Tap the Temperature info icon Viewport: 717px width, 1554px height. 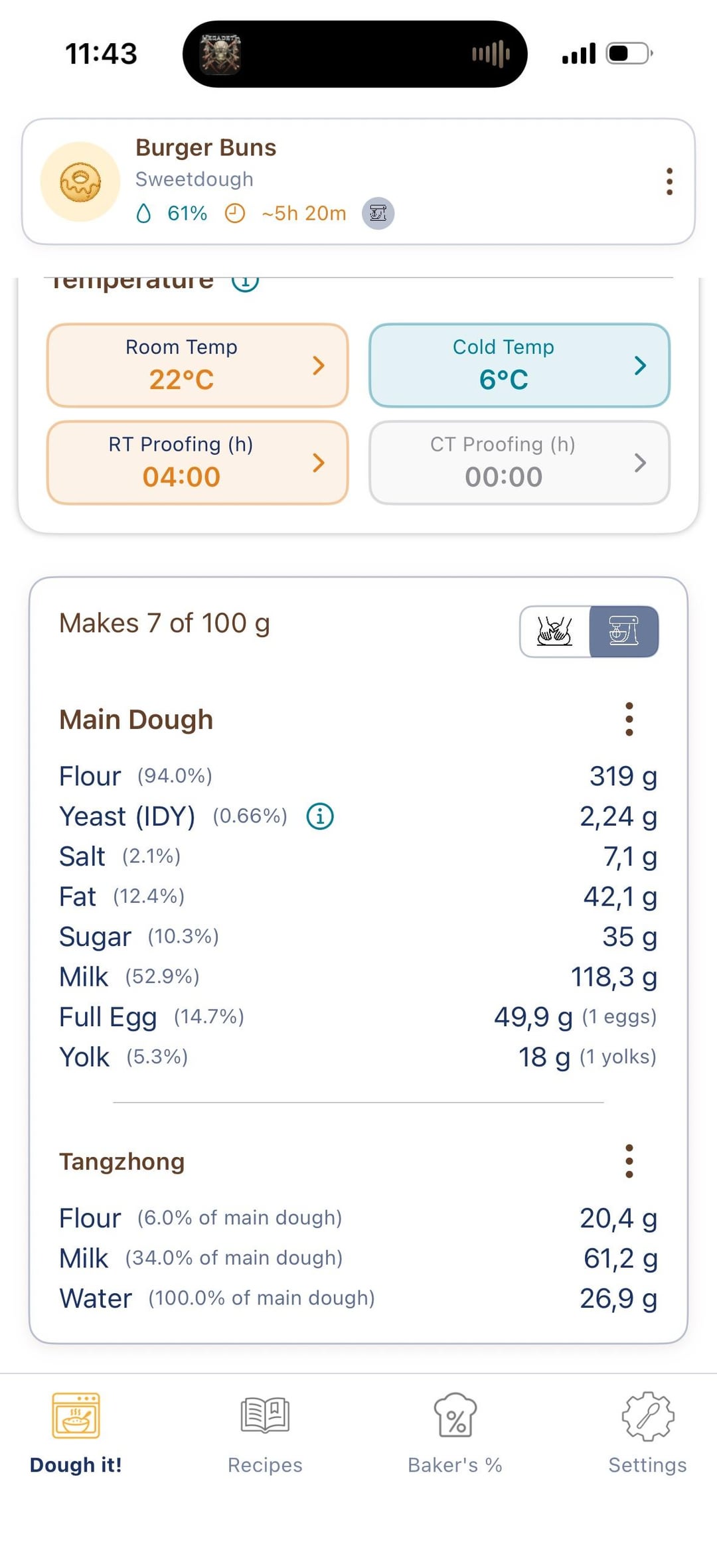[245, 281]
